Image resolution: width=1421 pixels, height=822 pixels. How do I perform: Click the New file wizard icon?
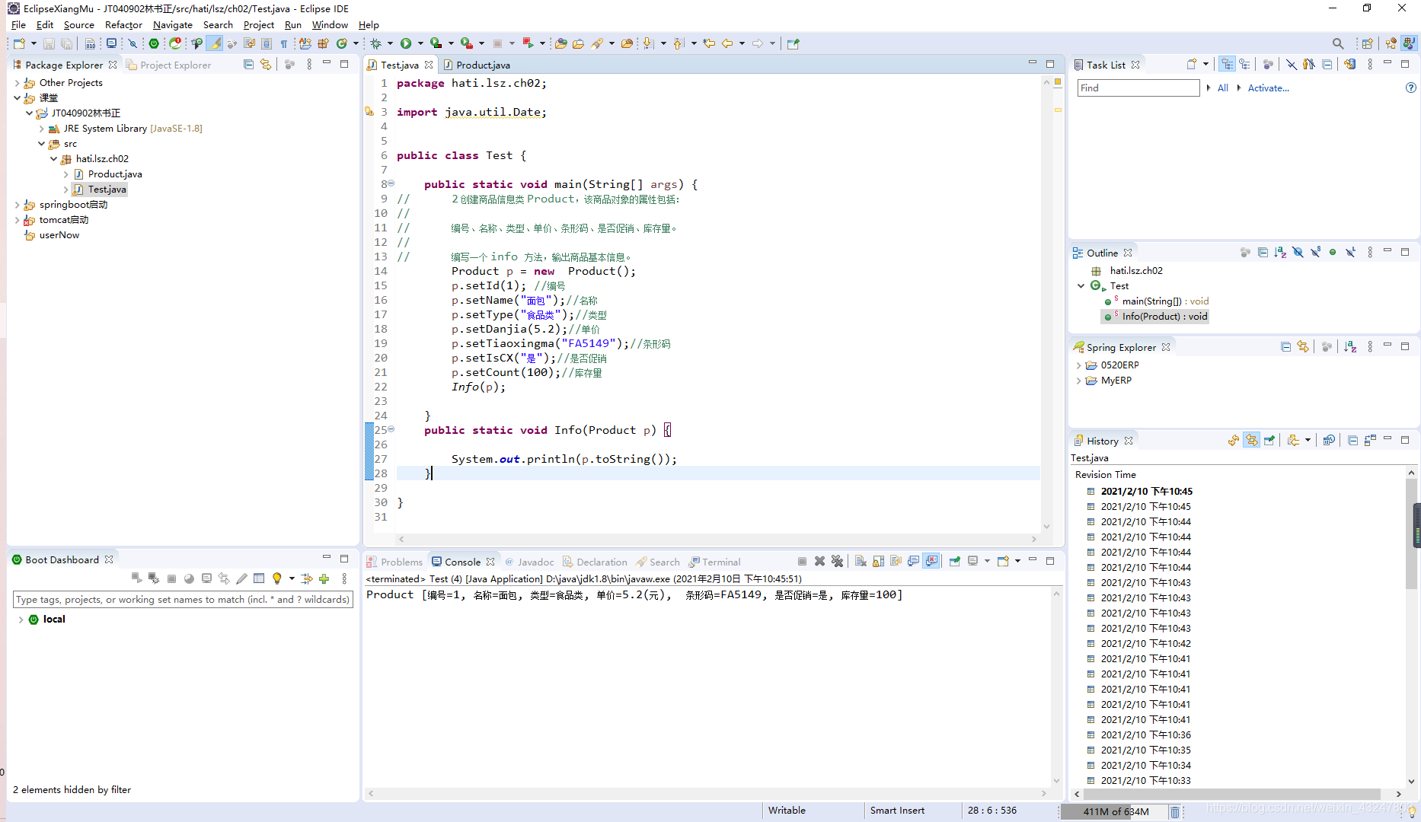(x=19, y=43)
